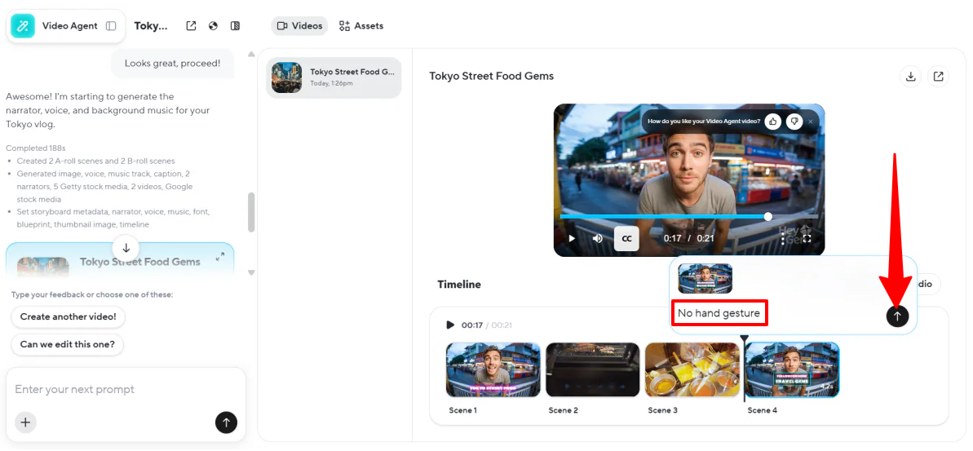This screenshot has height=451, width=973.
Task: Open the video player more options menu
Action: [783, 238]
